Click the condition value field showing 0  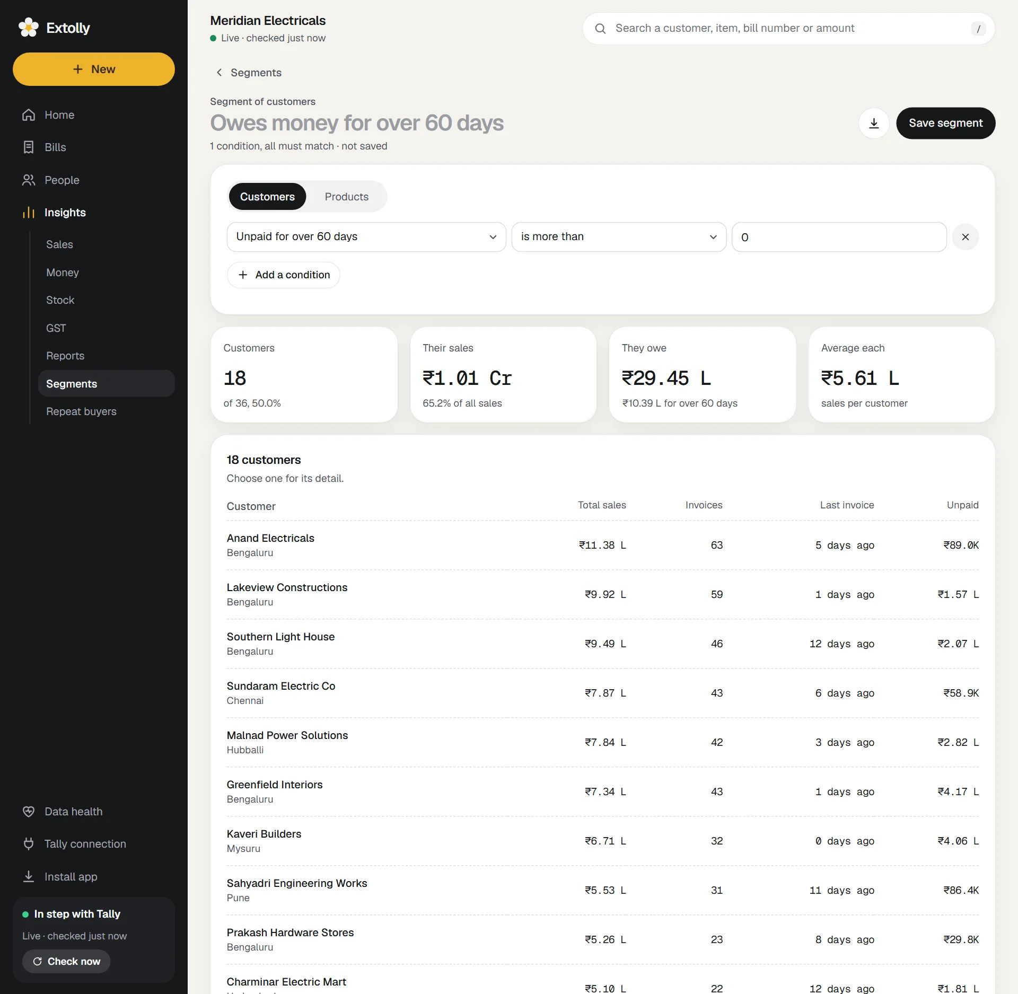(839, 237)
